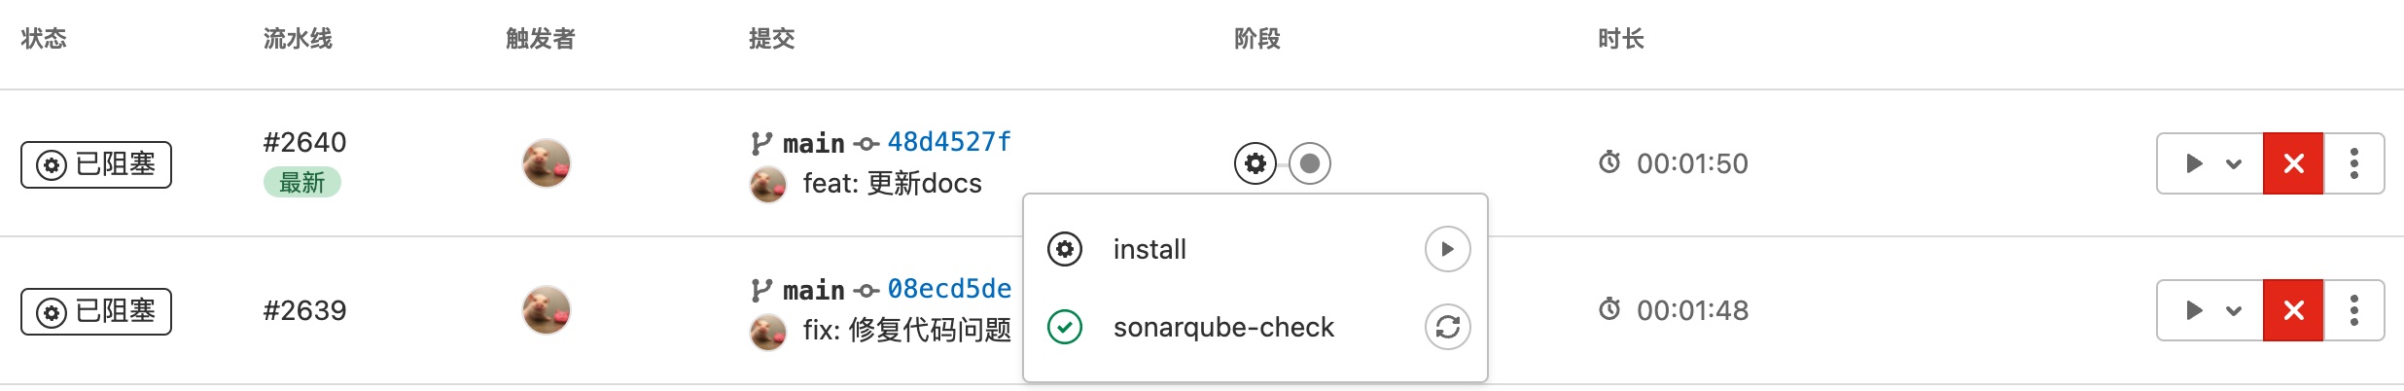Image resolution: width=2404 pixels, height=391 pixels.
Task: Open second stage icon of pipeline #2640
Action: coord(1310,163)
